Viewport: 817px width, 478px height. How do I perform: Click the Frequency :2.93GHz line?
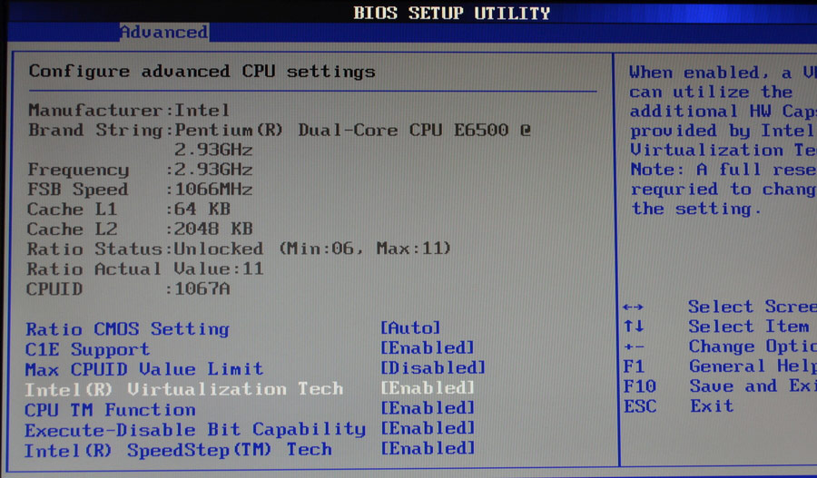(x=140, y=170)
